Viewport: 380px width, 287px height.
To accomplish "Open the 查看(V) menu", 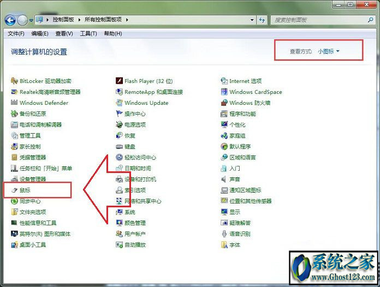I will click(x=64, y=34).
